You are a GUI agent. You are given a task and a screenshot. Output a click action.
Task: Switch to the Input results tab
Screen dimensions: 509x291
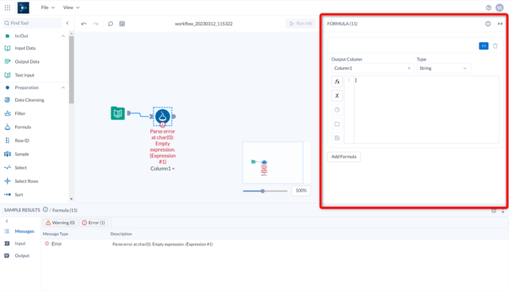click(20, 243)
